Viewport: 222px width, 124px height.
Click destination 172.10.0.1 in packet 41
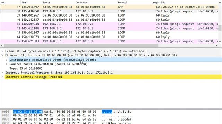(x=84, y=24)
